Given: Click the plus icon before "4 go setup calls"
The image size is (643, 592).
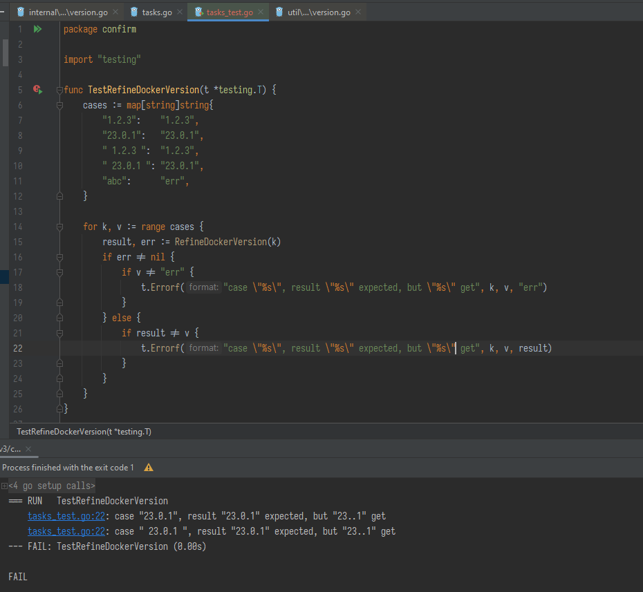Looking at the screenshot, I should [x=4, y=485].
